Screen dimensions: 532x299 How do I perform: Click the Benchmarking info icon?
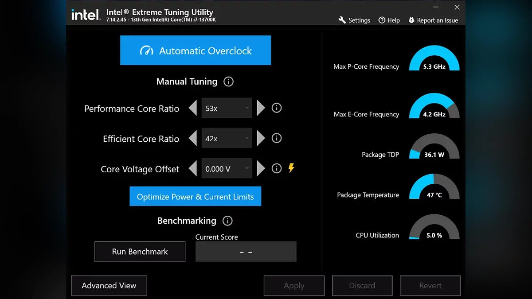point(227,221)
